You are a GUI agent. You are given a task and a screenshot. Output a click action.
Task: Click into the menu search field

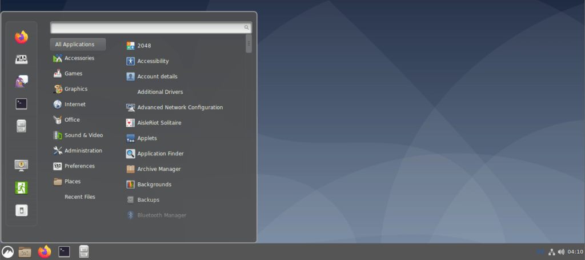(151, 27)
